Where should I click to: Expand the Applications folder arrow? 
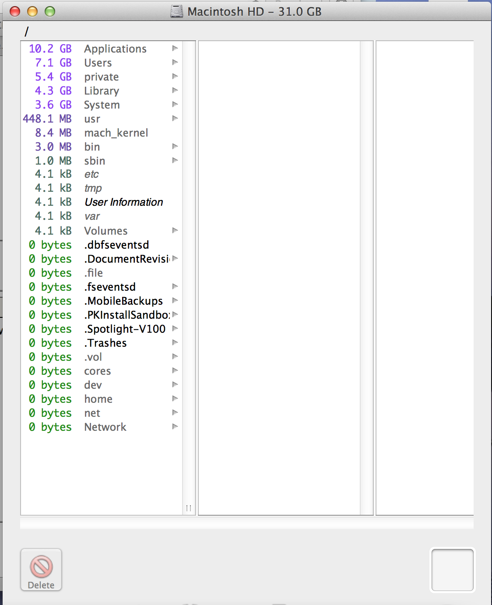coord(175,48)
